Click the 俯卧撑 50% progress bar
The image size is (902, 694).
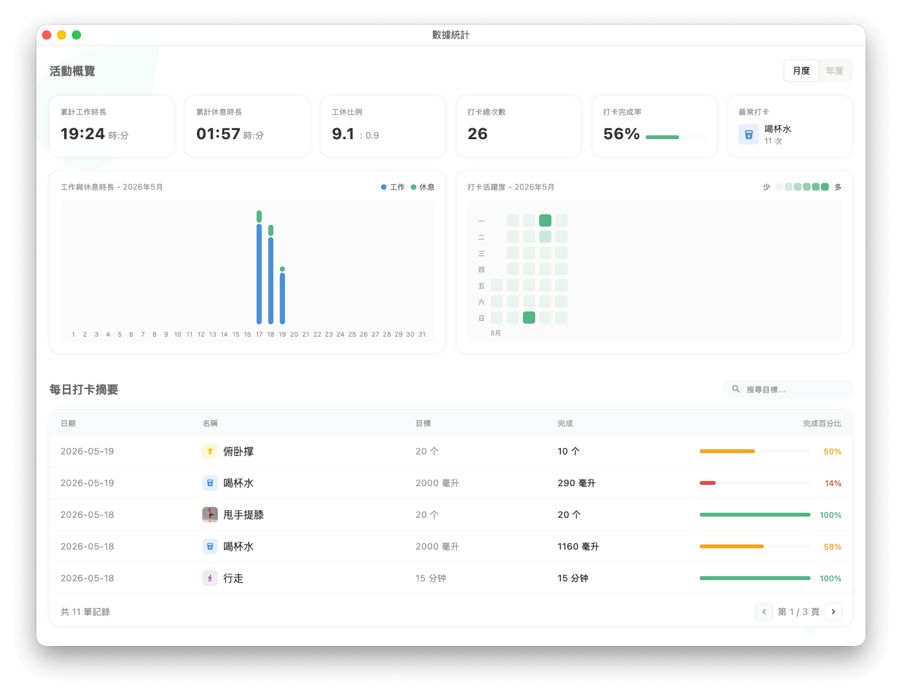pyautogui.click(x=755, y=451)
